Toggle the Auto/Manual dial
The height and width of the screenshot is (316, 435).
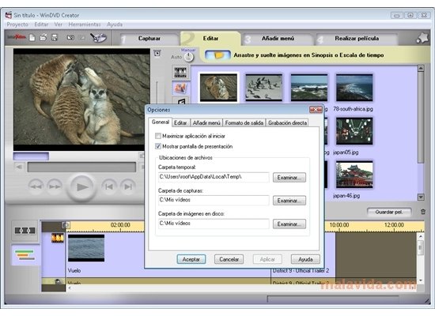(x=189, y=57)
